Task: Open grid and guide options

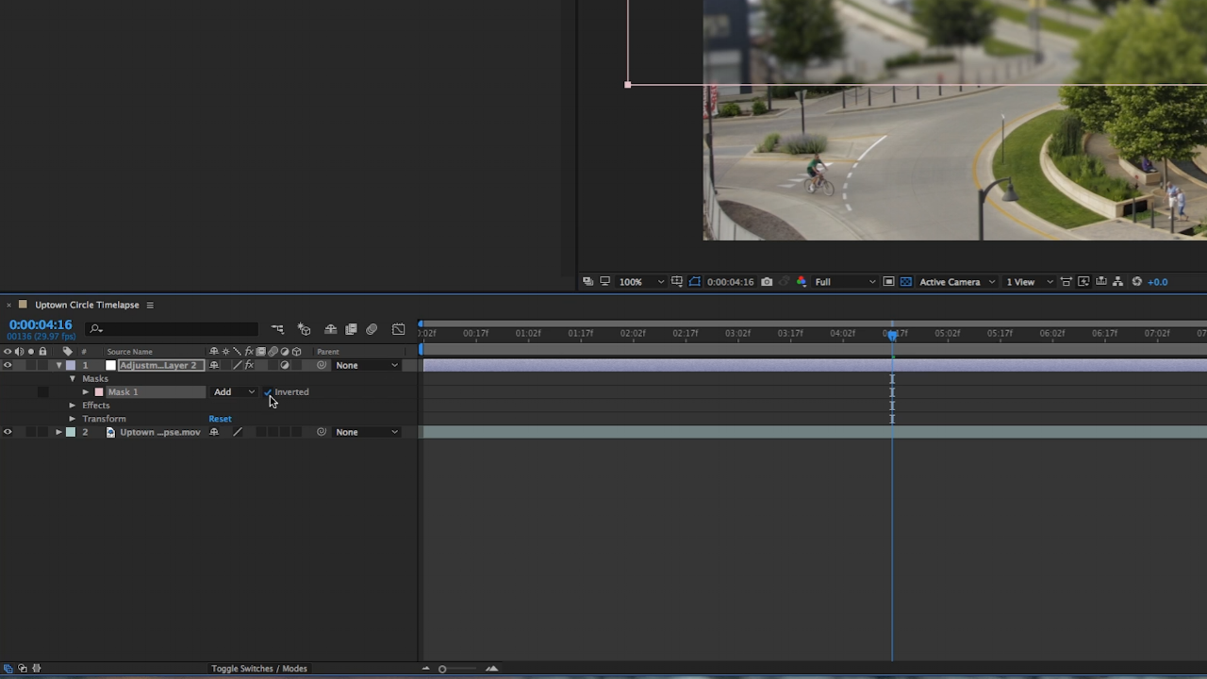Action: pos(676,282)
